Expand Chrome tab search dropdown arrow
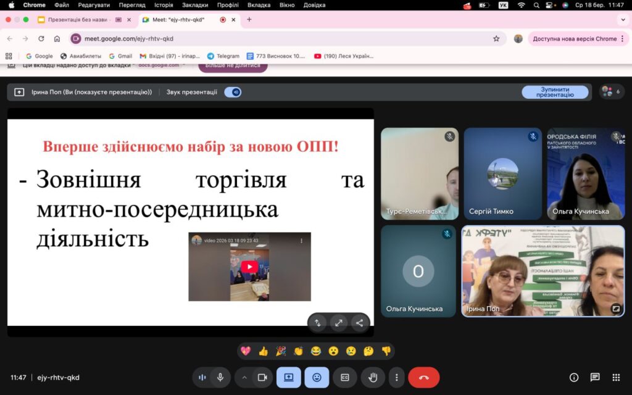The height and width of the screenshot is (395, 632). [623, 19]
